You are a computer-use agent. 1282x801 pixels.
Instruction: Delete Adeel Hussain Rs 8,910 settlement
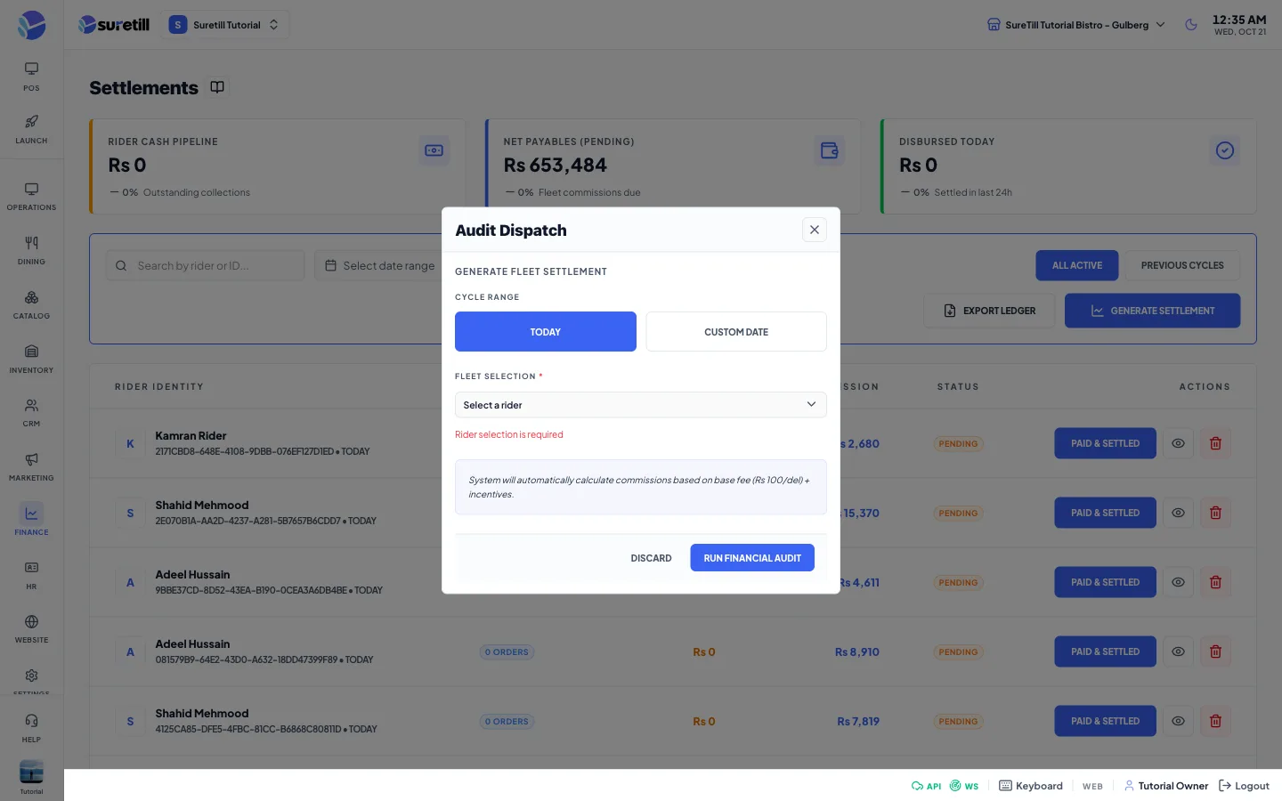[1215, 651]
